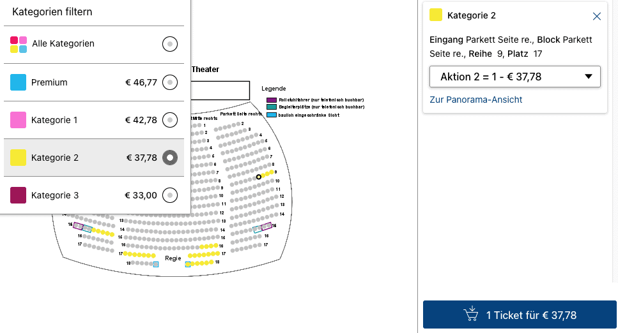Click the multicolor Alle Kategorien icon

(19, 44)
